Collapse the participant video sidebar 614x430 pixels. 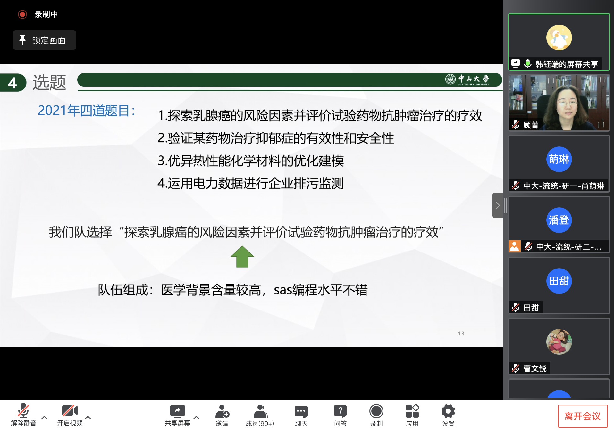498,205
